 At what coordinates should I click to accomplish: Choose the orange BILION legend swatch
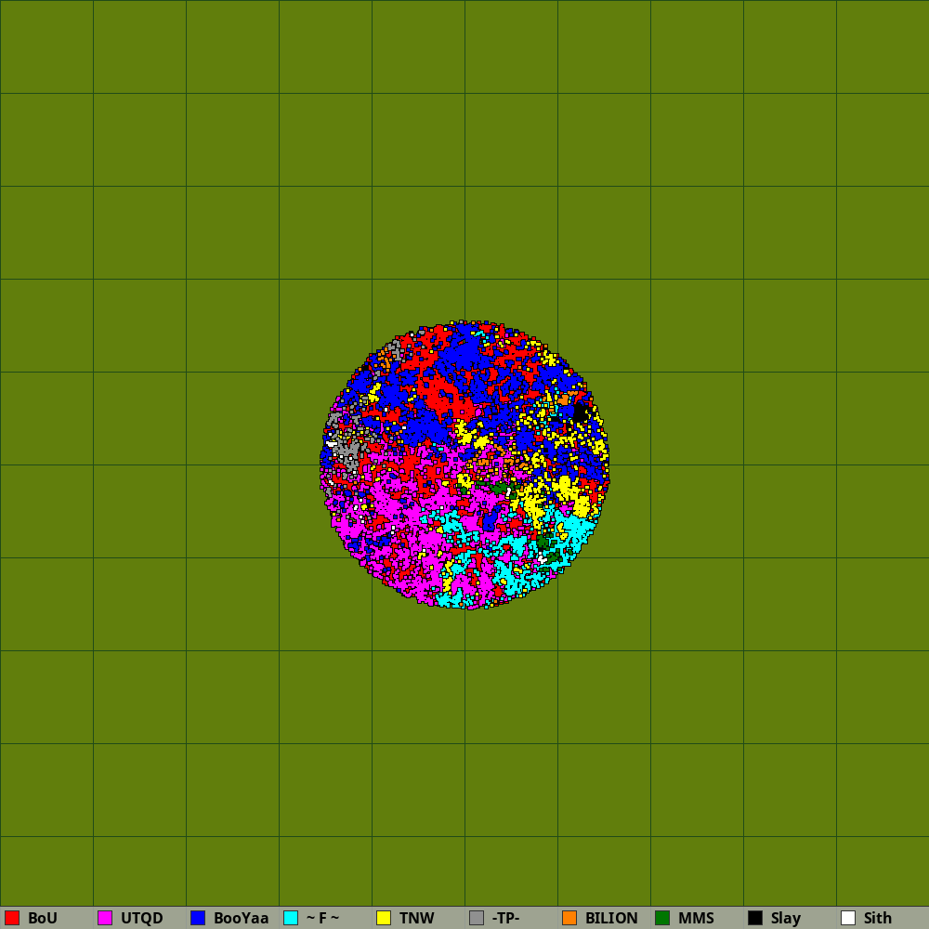click(x=569, y=918)
